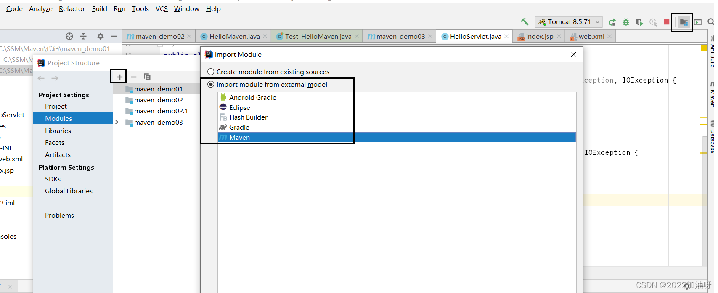
Task: Open the Analyze menu
Action: [41, 8]
